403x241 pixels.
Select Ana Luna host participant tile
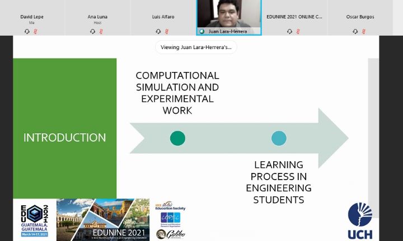pyautogui.click(x=97, y=17)
